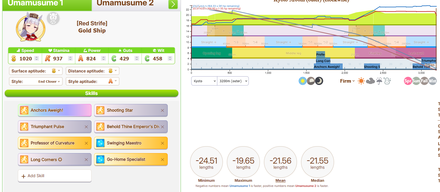Click the Median -21.55 lengths circle

[318, 163]
